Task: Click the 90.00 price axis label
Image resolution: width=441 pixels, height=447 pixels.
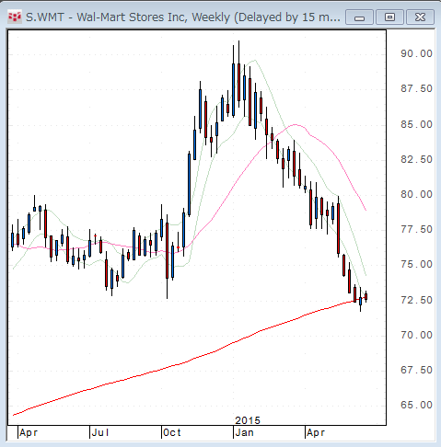Action: 416,53
